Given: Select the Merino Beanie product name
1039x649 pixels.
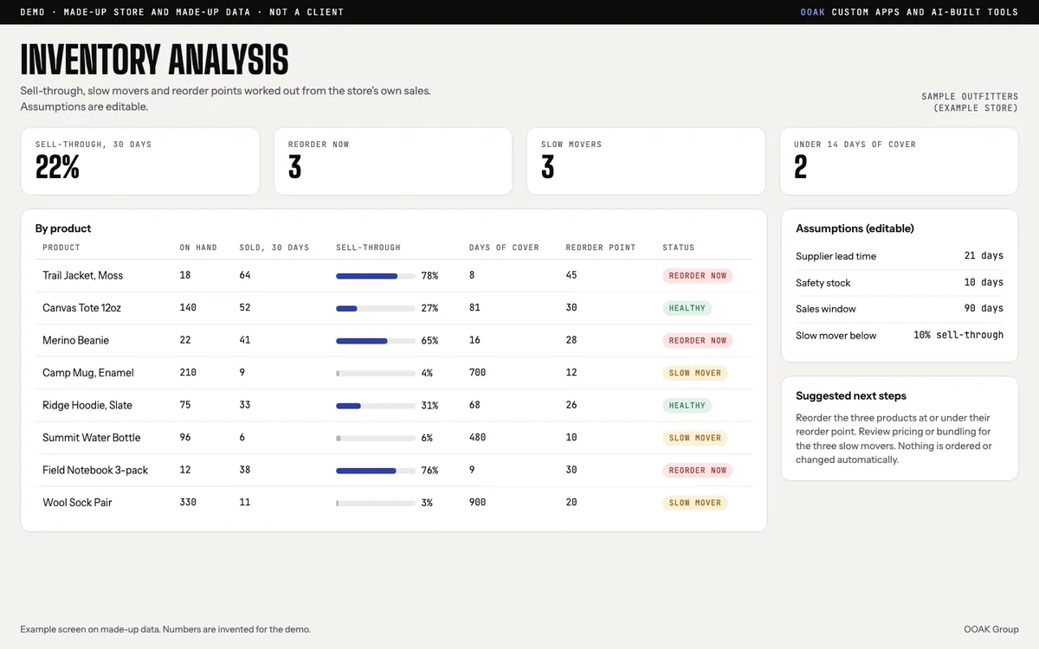Looking at the screenshot, I should [76, 340].
